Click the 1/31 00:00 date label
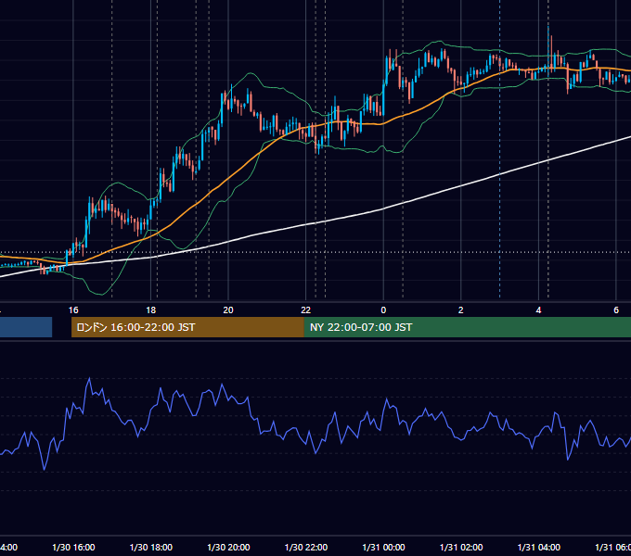 (383, 547)
